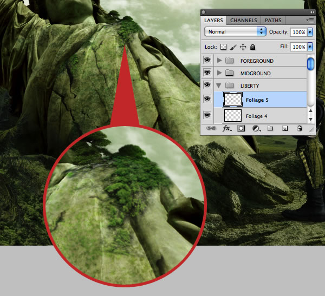Select the LIBERTY group name
The width and height of the screenshot is (325, 296).
250,85
